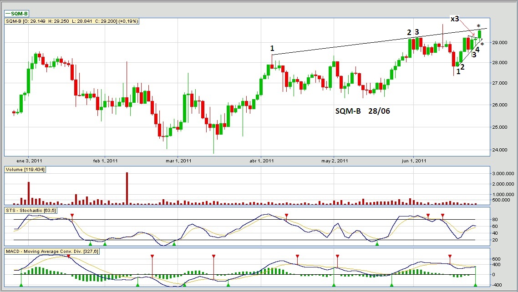Viewport: 518px width, 292px height.
Task: Click the SQM-B OHLC price info label
Action: click(71, 21)
